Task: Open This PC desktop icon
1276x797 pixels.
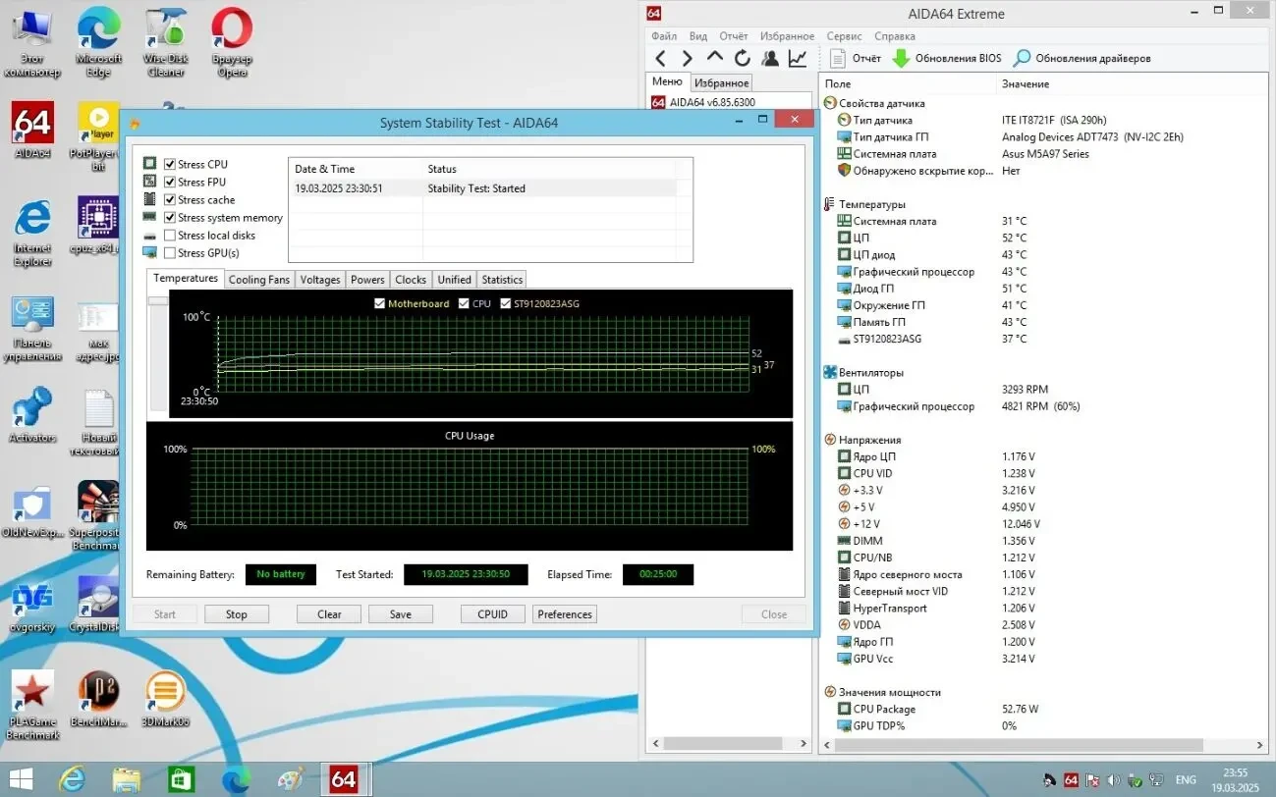Action: point(32,44)
